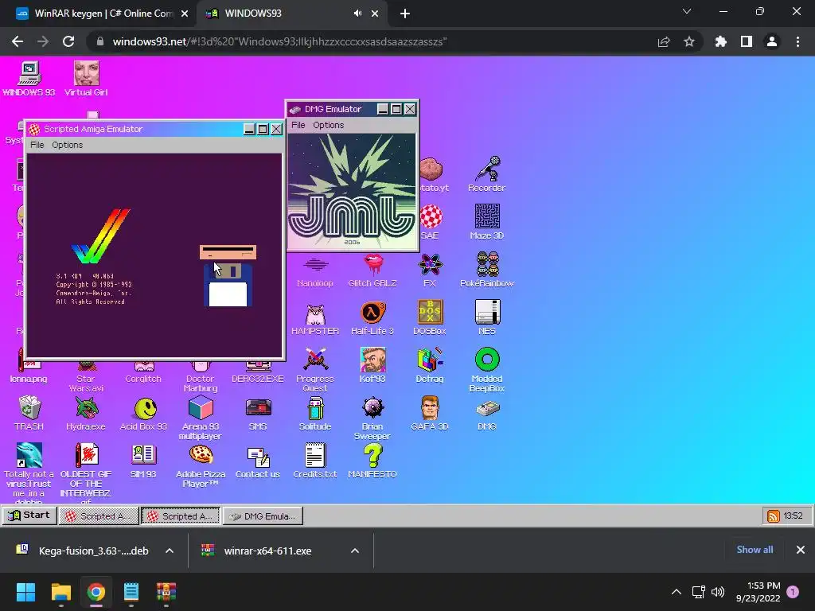Open the Virtual Girl desktop icon

coord(86,79)
